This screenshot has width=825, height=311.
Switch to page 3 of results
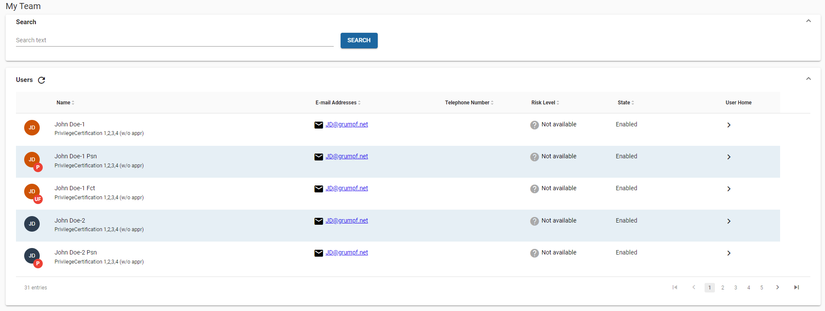(736, 288)
